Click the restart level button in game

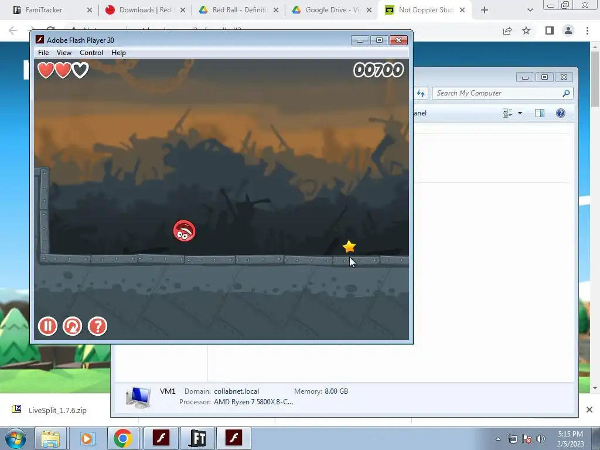72,326
